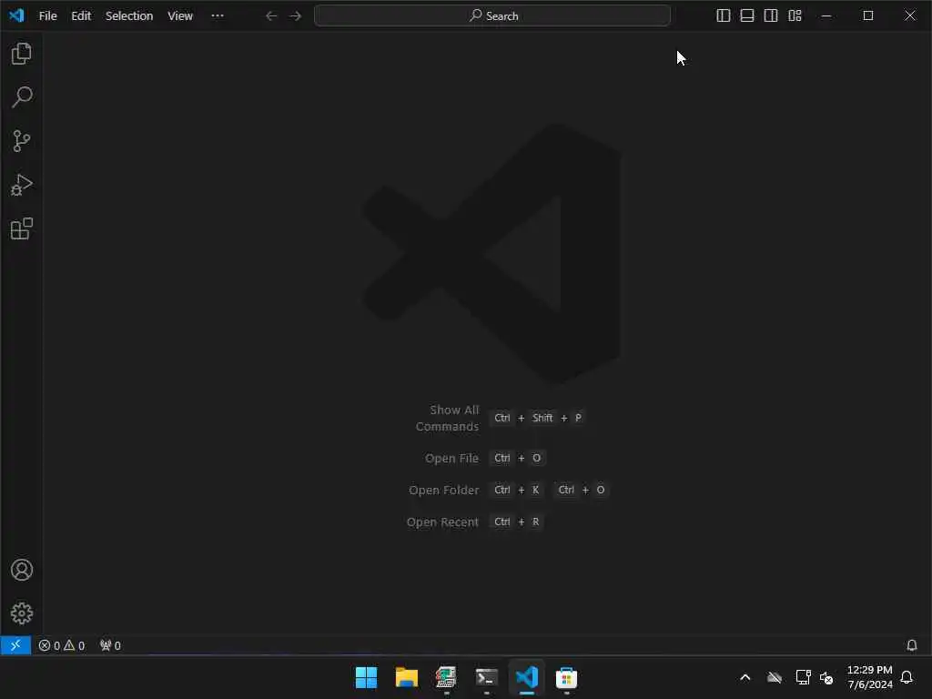Minimize the VS Code window
The width and height of the screenshot is (932, 699).
click(826, 16)
